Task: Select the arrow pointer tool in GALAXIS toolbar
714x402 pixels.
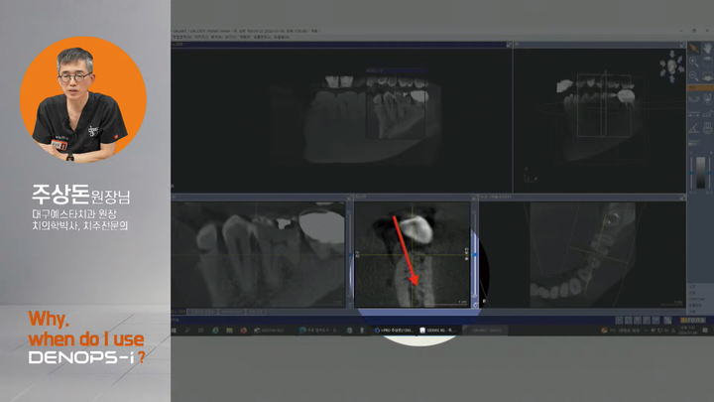Action: point(693,48)
